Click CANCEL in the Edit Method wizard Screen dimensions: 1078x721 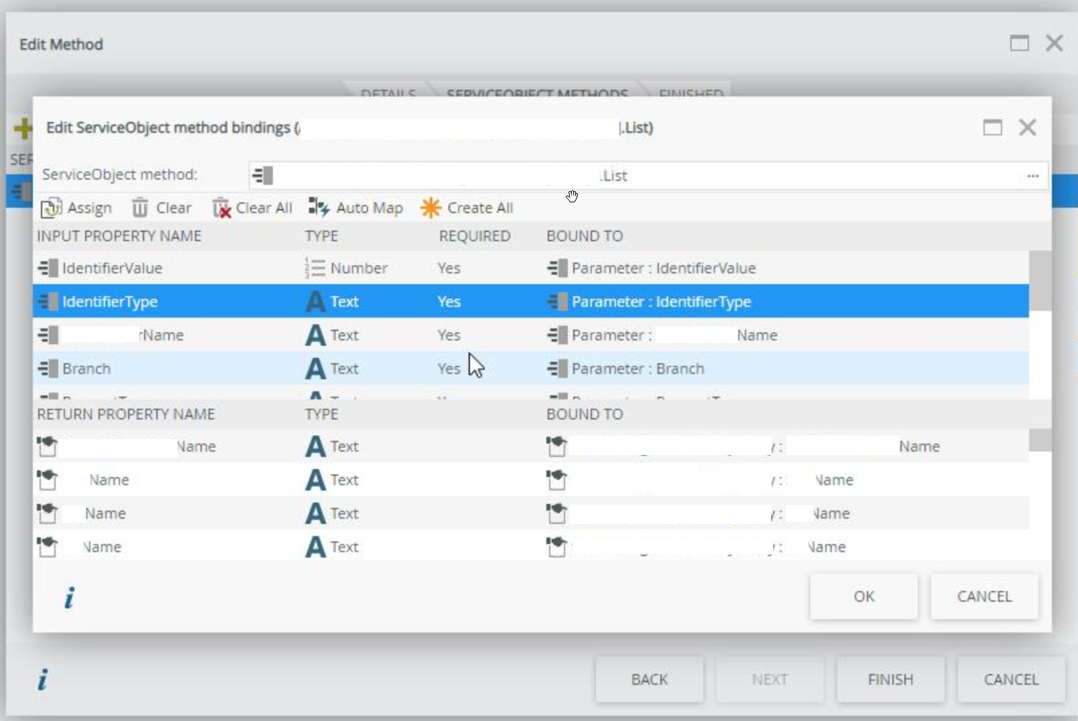(x=1011, y=679)
